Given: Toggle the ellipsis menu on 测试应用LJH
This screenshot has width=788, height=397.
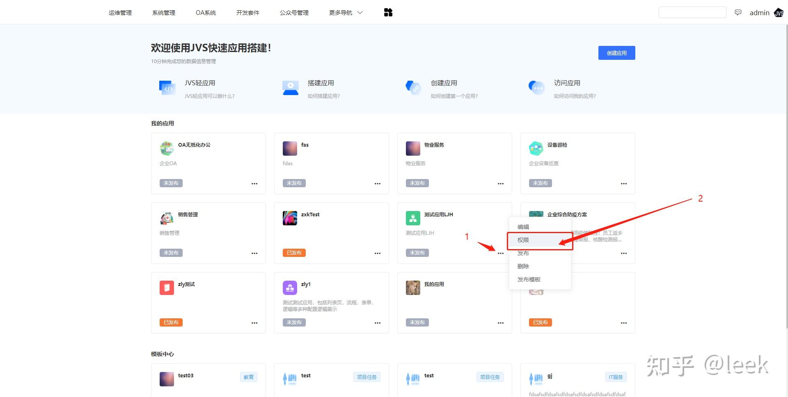Looking at the screenshot, I should coord(501,253).
